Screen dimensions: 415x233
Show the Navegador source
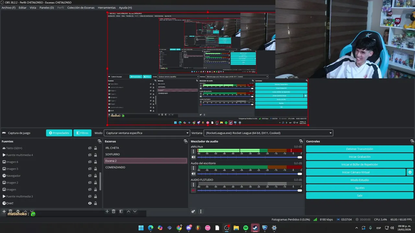90,176
